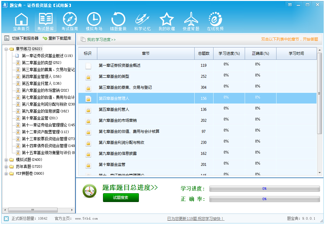
Task: Open 题库题目总进度>> link
Action: (x=130, y=188)
